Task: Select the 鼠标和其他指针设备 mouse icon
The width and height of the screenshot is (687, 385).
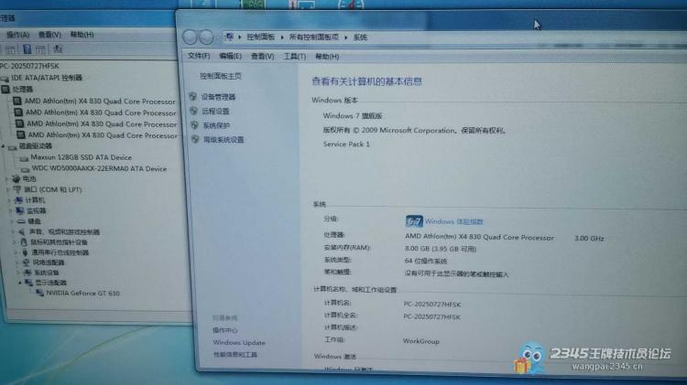Action: coord(24,242)
